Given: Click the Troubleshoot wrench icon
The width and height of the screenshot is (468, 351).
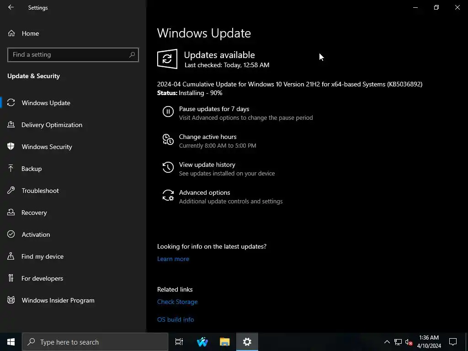Looking at the screenshot, I should pyautogui.click(x=11, y=190).
